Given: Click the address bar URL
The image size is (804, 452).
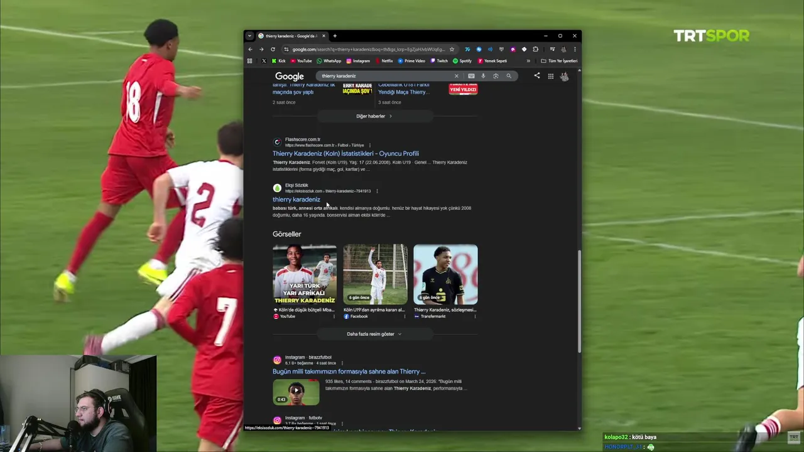Looking at the screenshot, I should (368, 49).
